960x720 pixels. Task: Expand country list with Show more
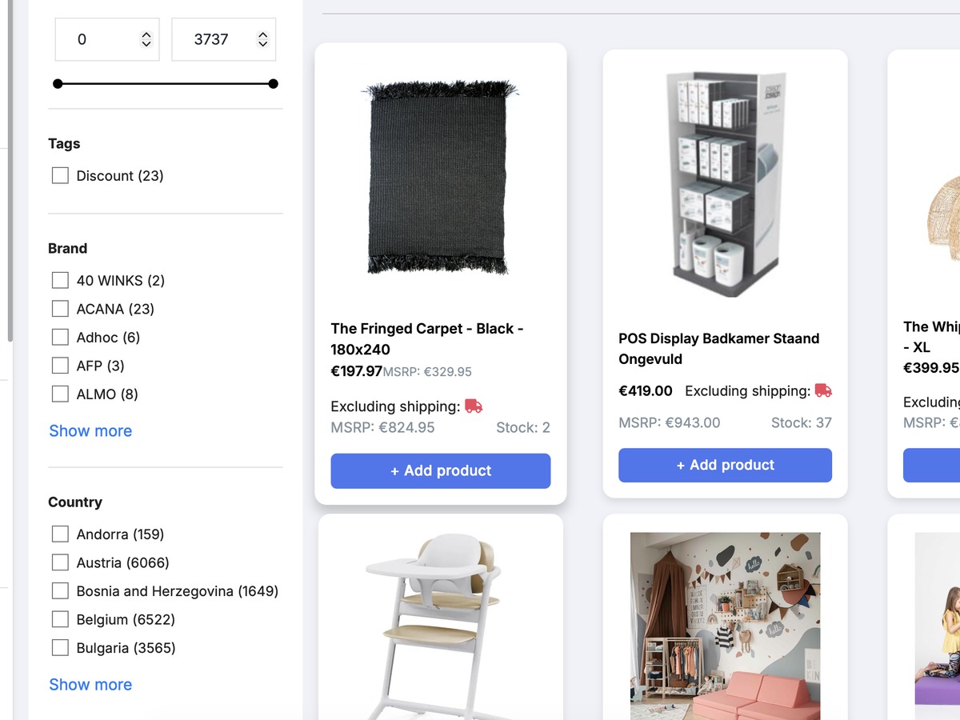click(90, 684)
